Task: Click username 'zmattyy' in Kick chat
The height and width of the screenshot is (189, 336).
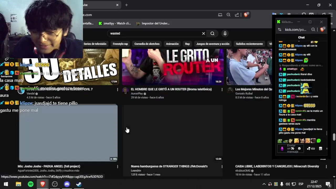Action: click(x=292, y=69)
